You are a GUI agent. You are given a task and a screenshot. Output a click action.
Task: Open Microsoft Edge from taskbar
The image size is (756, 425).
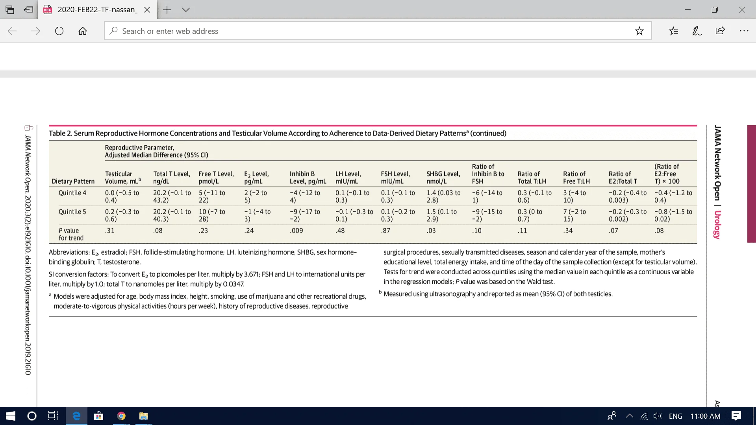tap(76, 416)
